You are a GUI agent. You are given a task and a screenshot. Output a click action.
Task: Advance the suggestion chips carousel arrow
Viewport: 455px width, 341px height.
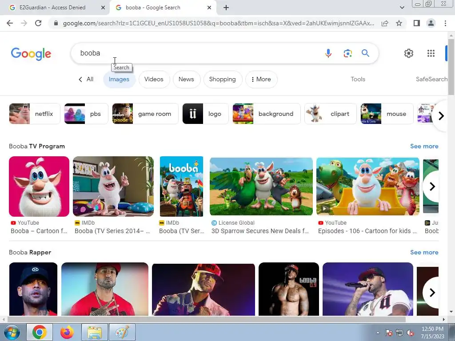[441, 116]
